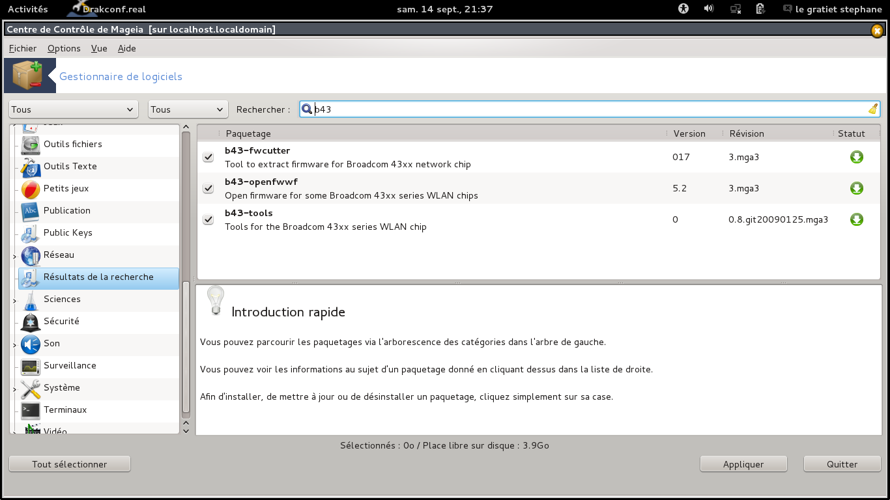Click the b43-fwcutter package name
Viewport: 890px width, 500px height.
pyautogui.click(x=257, y=150)
